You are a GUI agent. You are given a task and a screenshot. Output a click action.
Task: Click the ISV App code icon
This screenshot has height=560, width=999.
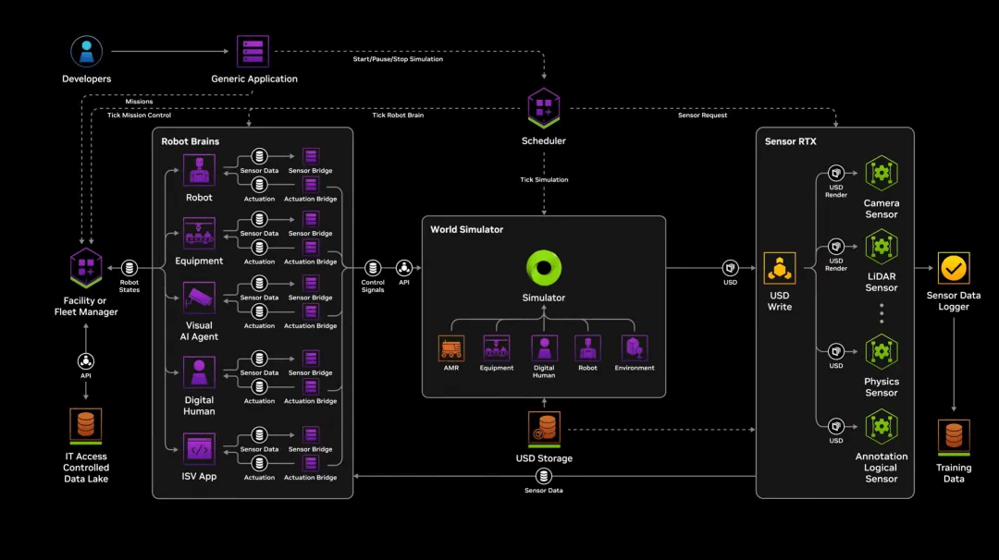point(198,448)
